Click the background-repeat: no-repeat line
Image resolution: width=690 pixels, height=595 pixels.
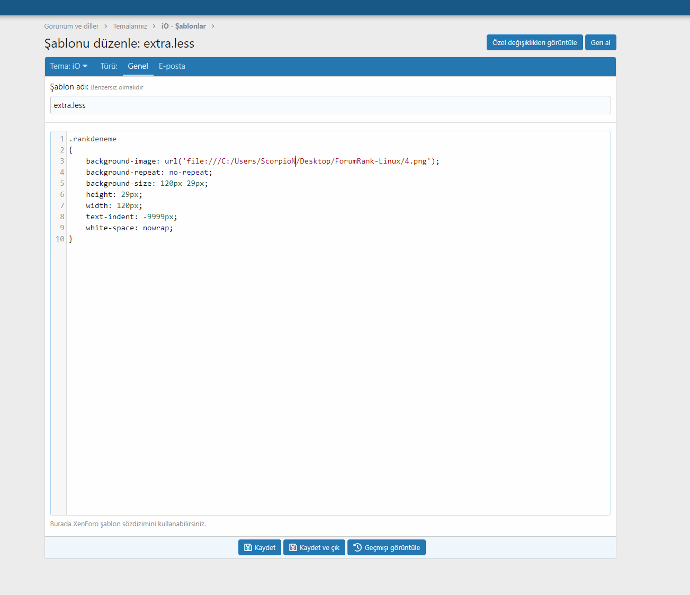point(149,172)
